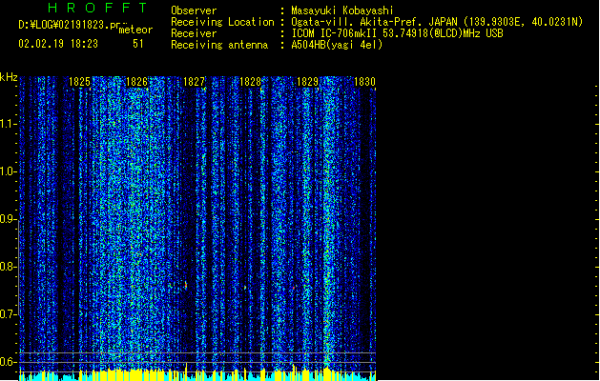Click the meteor label
The image size is (600, 381).
pyautogui.click(x=135, y=30)
